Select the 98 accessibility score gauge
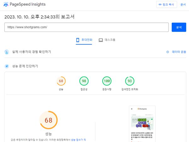 pos(84,81)
